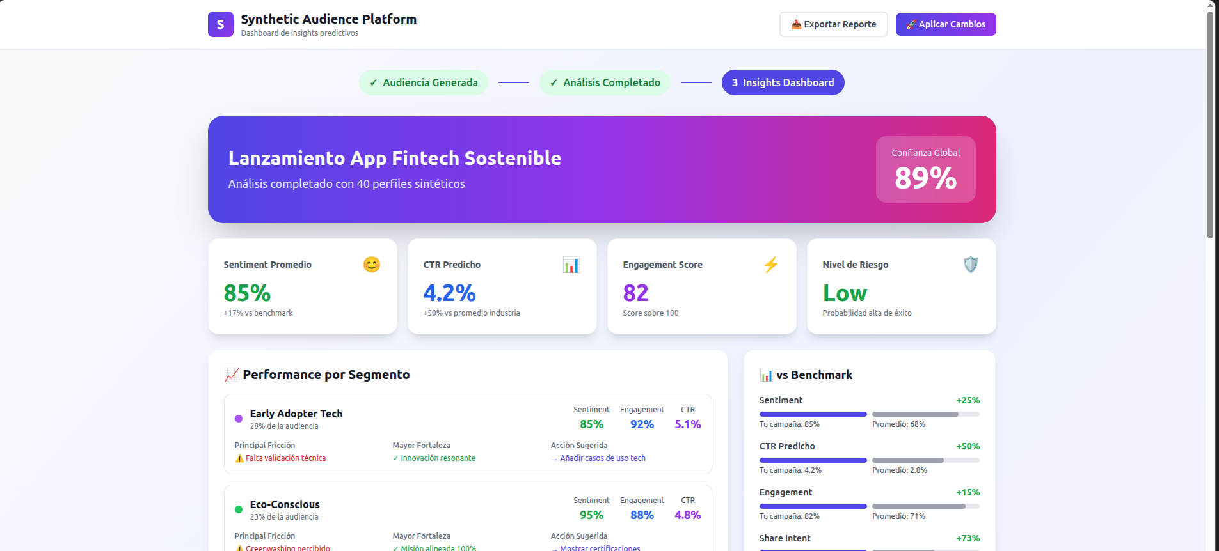This screenshot has width=1219, height=551.
Task: Select the Insights Dashboard step
Action: (x=783, y=82)
